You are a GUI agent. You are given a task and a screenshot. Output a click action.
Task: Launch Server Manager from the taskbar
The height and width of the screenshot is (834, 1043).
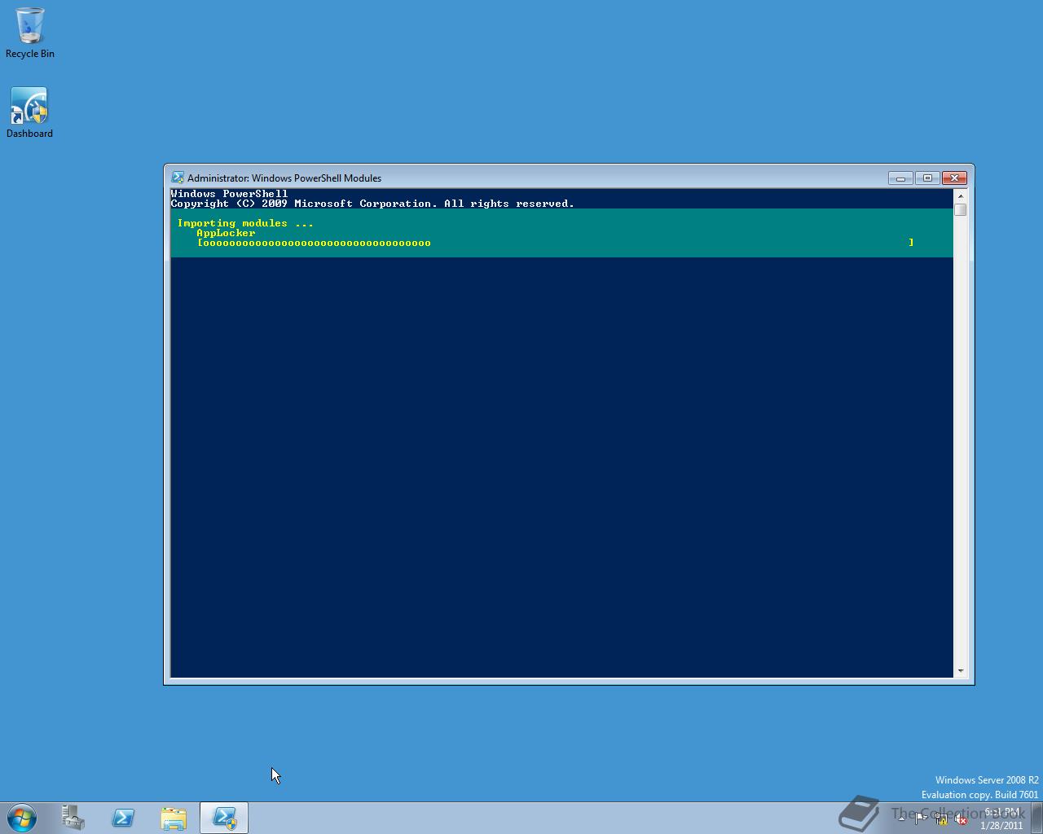point(73,818)
